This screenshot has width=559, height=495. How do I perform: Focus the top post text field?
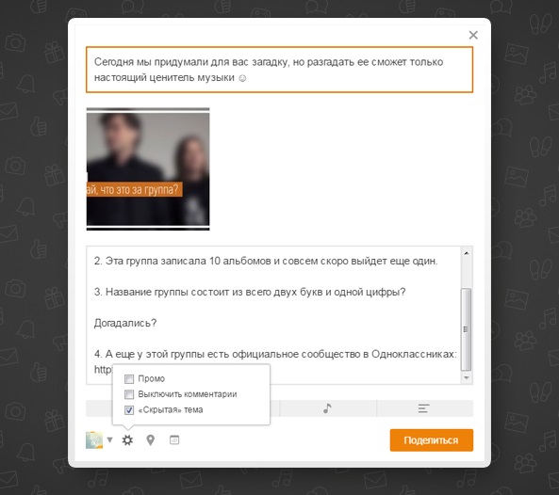(x=279, y=70)
